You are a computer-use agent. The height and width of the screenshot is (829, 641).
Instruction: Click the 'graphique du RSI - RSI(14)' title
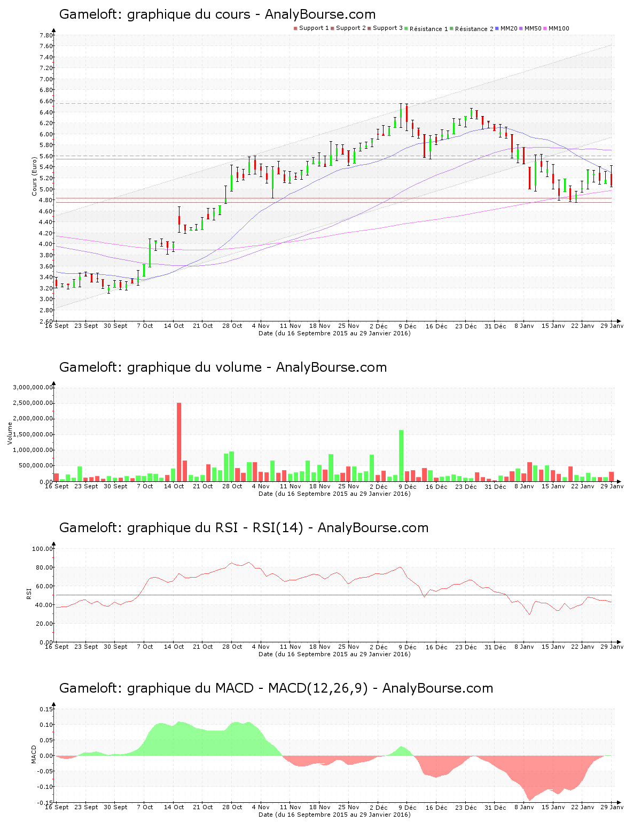tap(215, 528)
